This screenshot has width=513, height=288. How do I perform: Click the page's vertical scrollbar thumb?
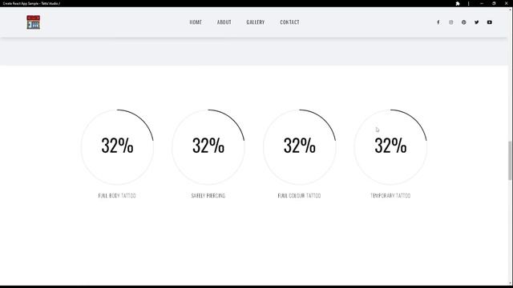510,160
